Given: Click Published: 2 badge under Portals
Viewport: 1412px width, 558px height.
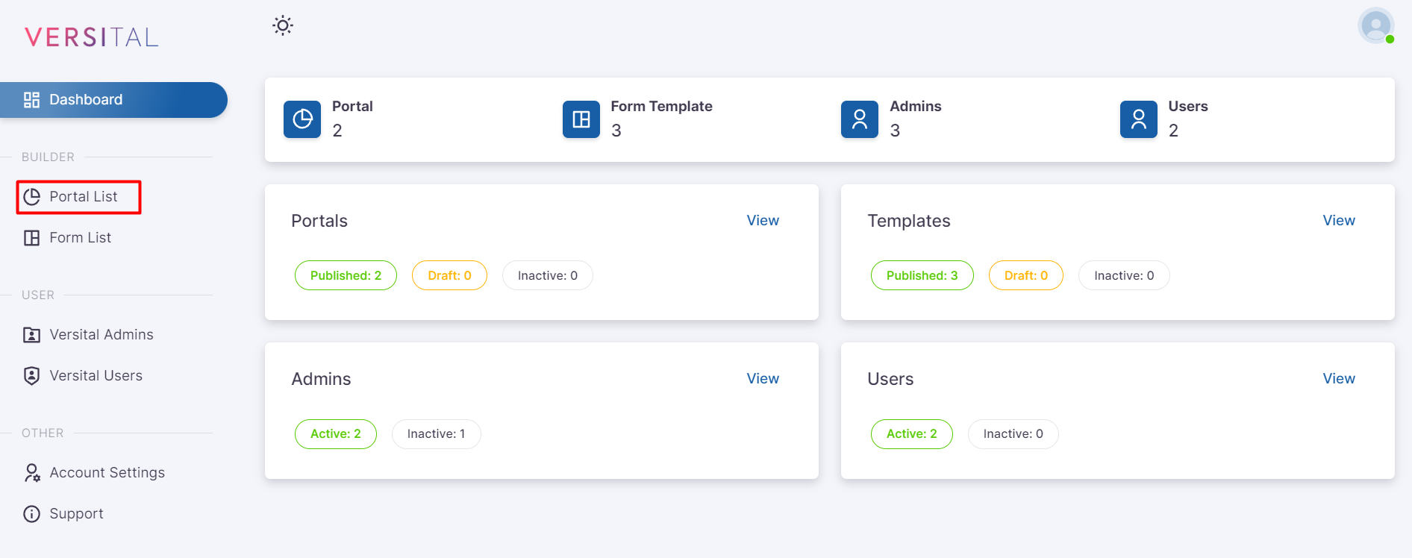Looking at the screenshot, I should pos(346,276).
